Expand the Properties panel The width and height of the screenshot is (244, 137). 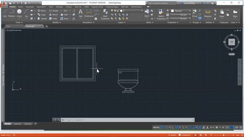173,22
